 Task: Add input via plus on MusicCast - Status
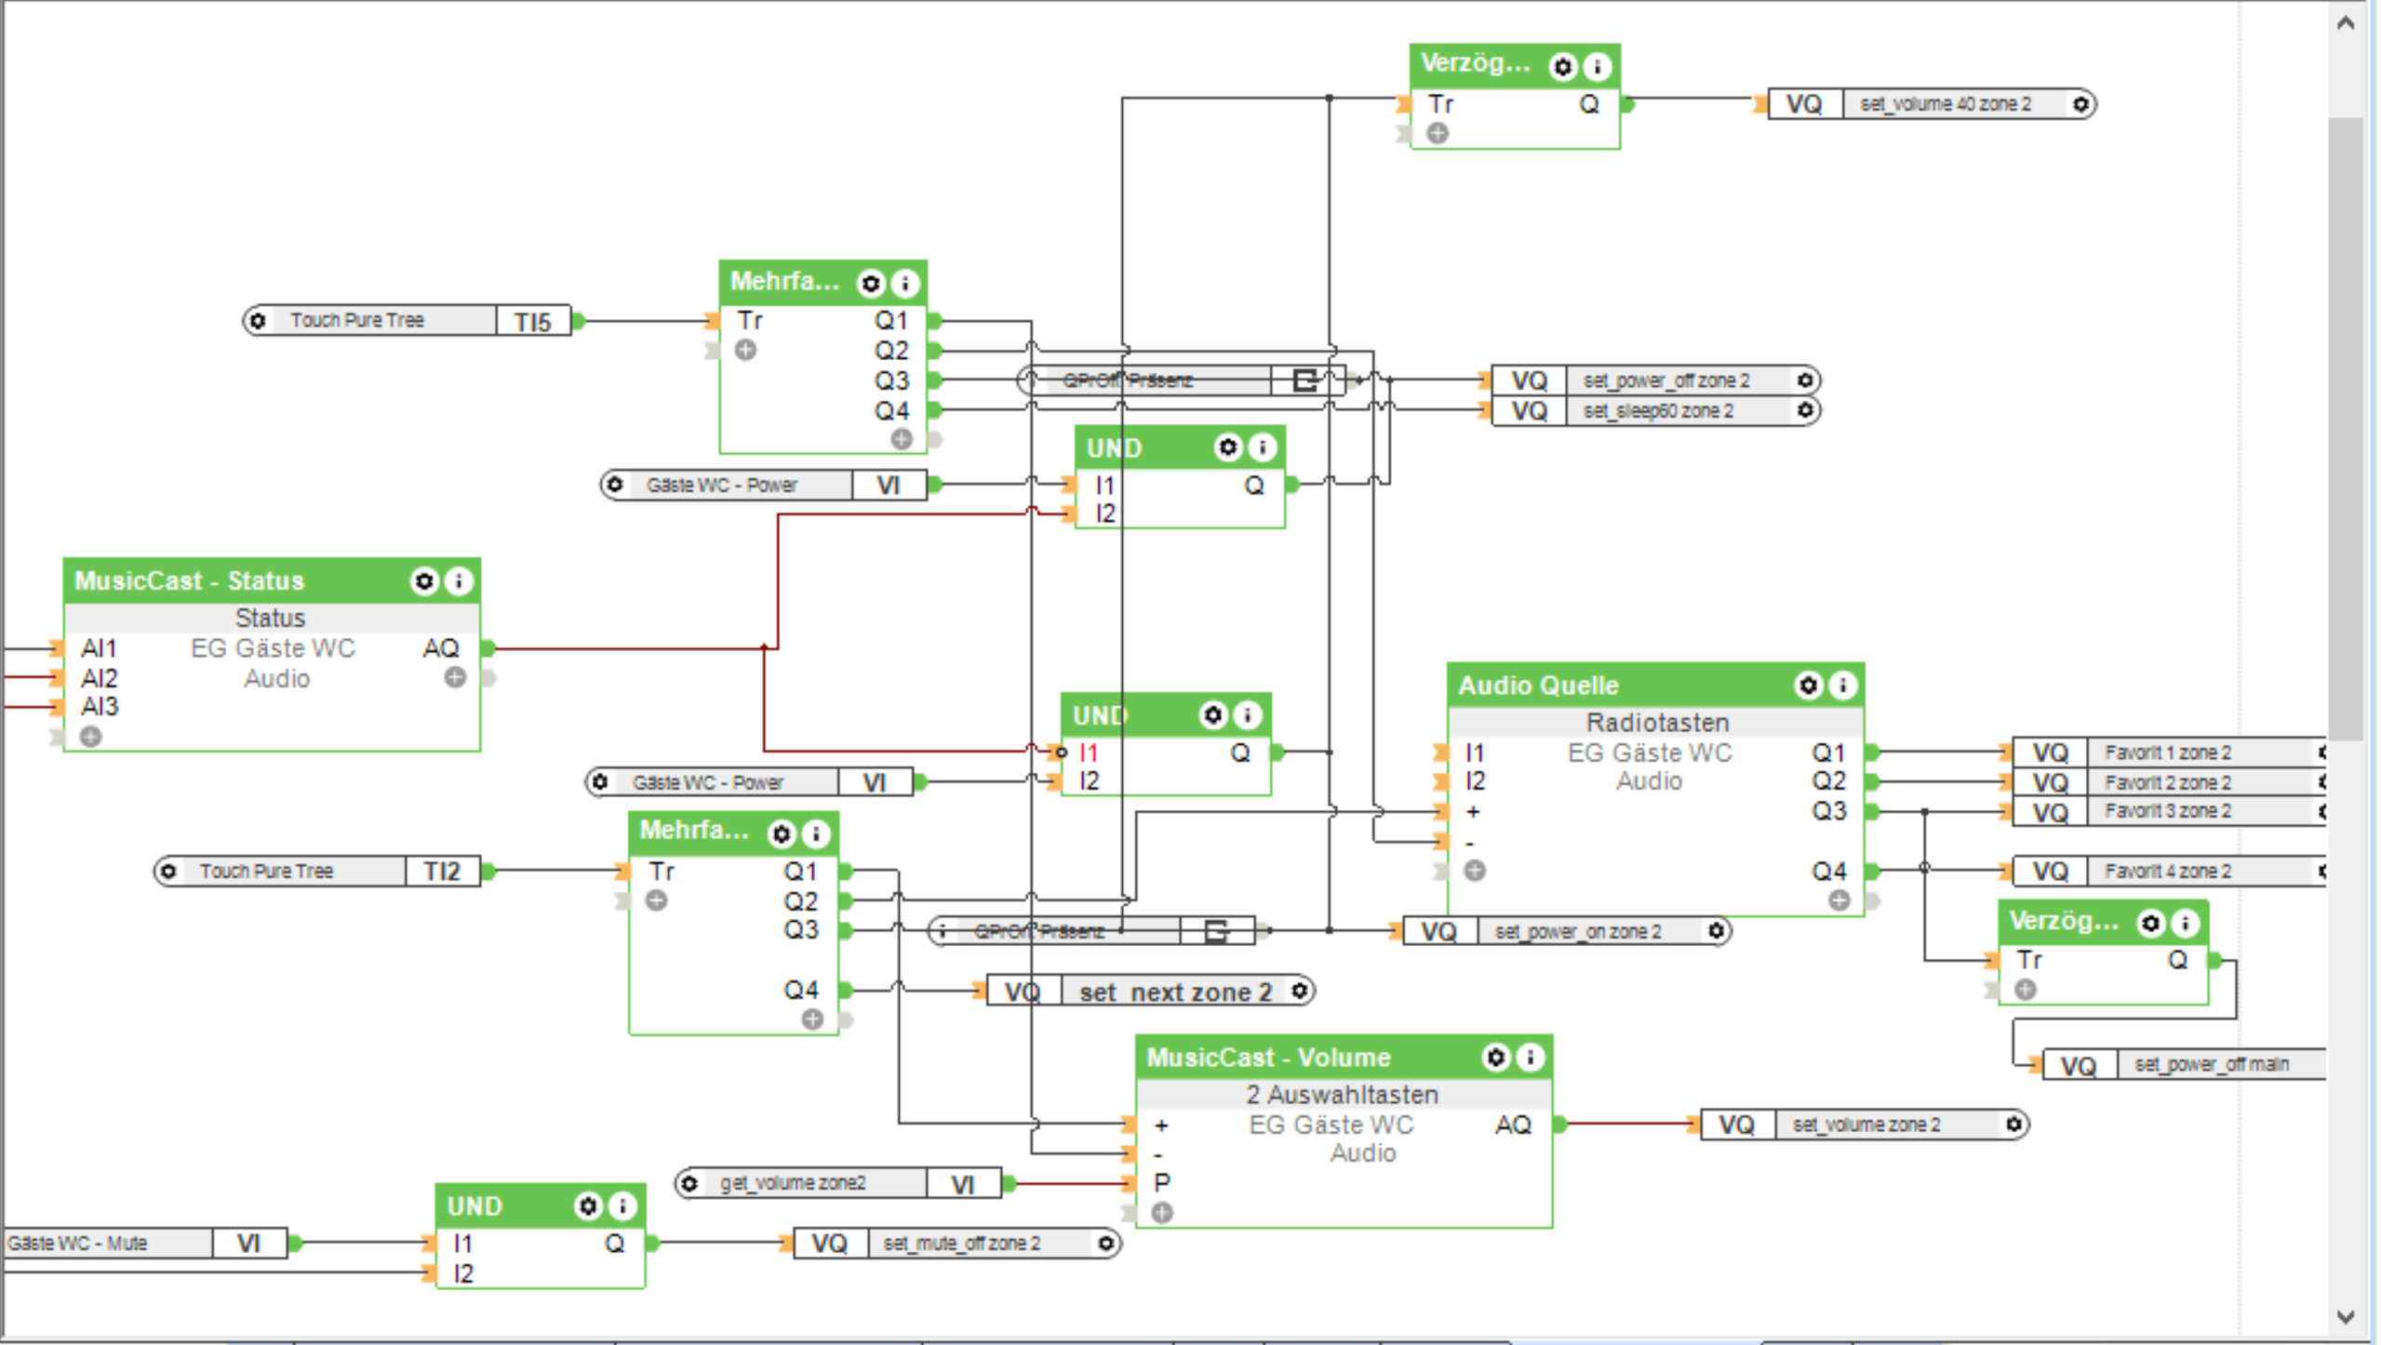point(90,737)
